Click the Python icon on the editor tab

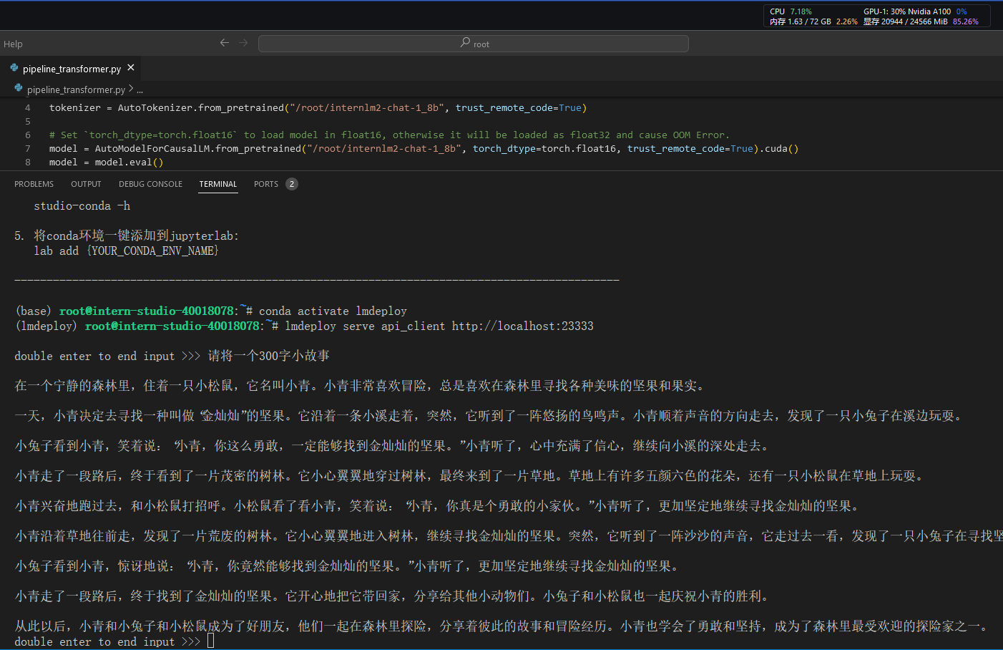tap(14, 68)
